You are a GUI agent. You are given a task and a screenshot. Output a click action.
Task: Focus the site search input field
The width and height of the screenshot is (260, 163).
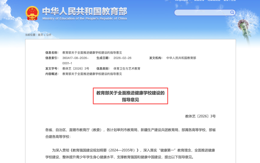pyautogui.click(x=202, y=13)
